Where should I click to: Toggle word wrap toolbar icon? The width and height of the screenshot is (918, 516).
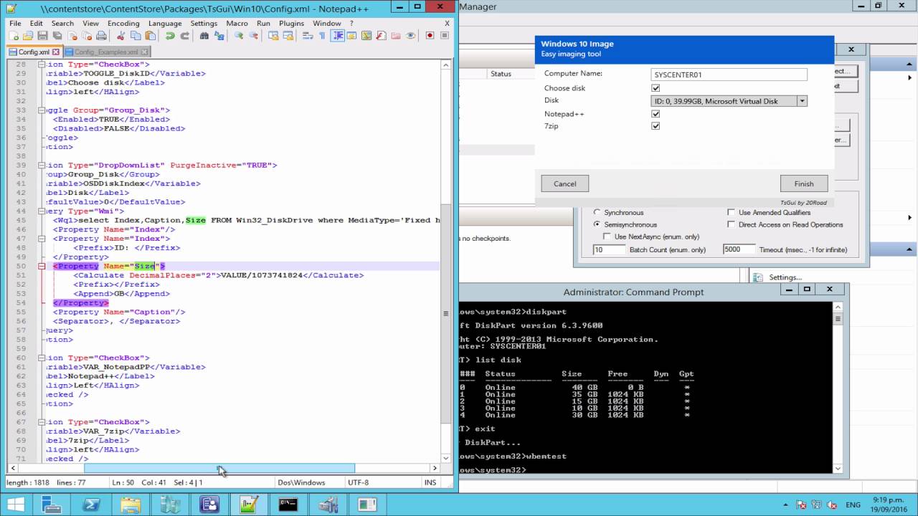click(x=307, y=36)
